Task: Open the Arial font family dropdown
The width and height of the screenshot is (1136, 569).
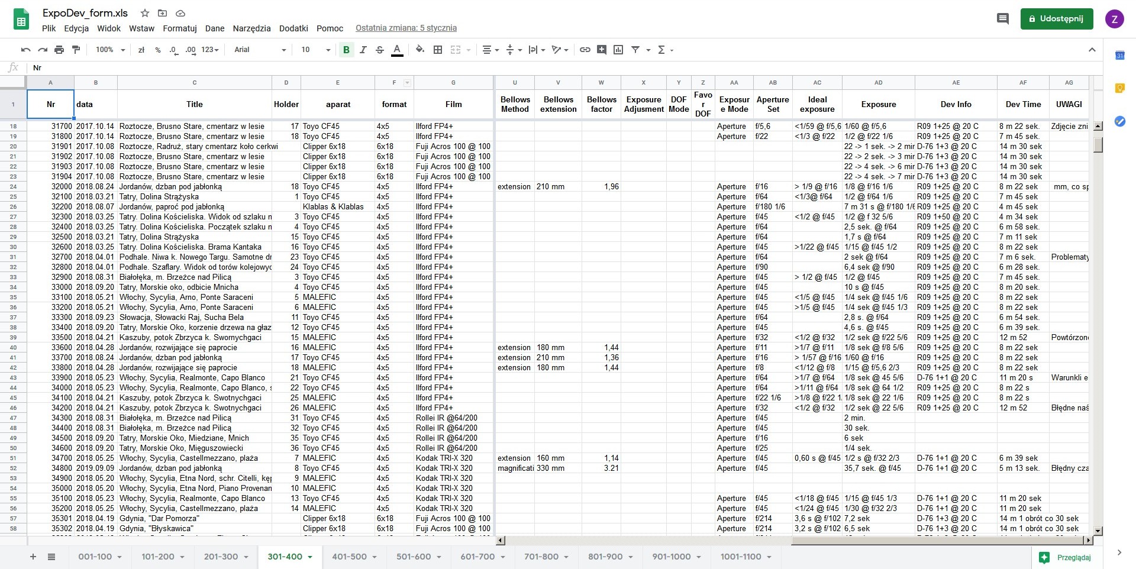Action: 260,50
